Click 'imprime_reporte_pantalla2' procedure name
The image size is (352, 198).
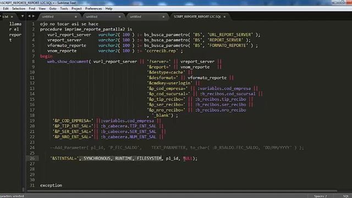(95, 29)
